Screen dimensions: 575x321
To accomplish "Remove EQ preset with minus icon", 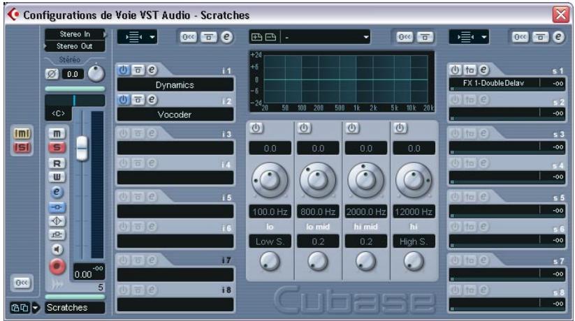I will point(270,37).
